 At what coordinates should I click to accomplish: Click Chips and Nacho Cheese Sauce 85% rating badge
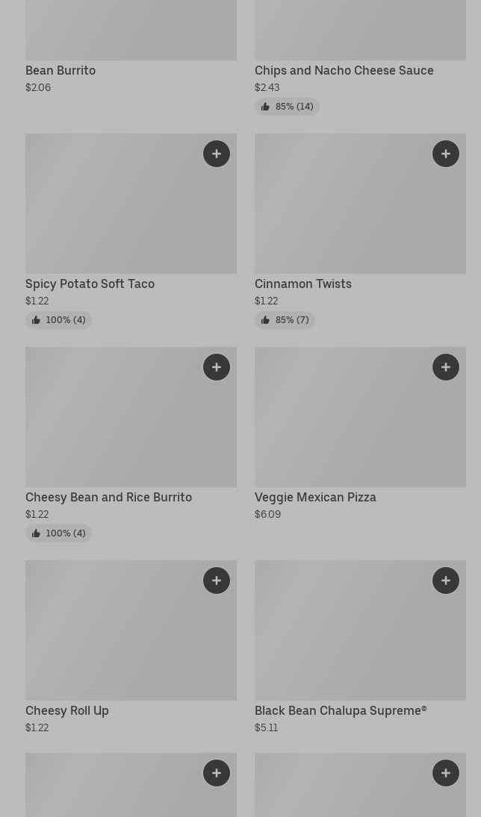point(287,107)
